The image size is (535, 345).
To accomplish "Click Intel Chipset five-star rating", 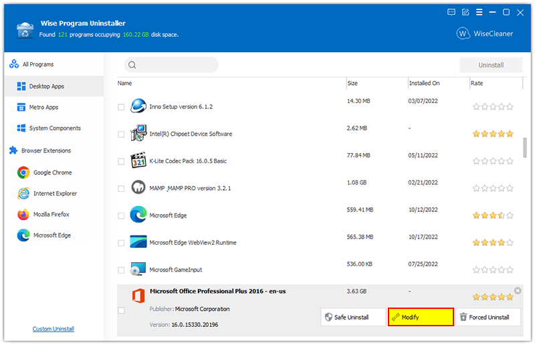I will point(493,134).
